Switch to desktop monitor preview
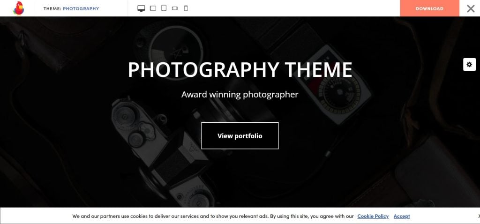The width and height of the screenshot is (480, 224). [141, 8]
